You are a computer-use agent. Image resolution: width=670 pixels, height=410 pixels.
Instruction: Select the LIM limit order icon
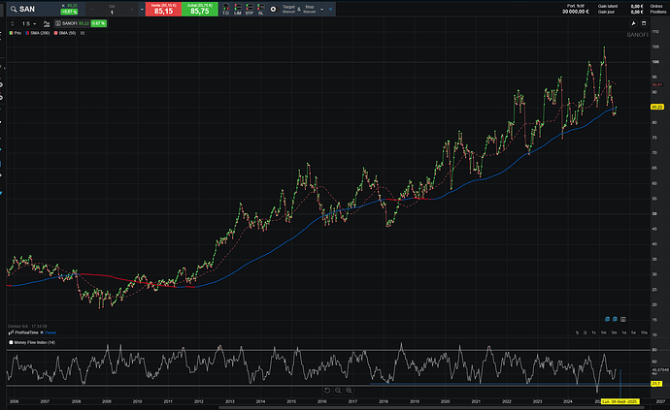238,10
